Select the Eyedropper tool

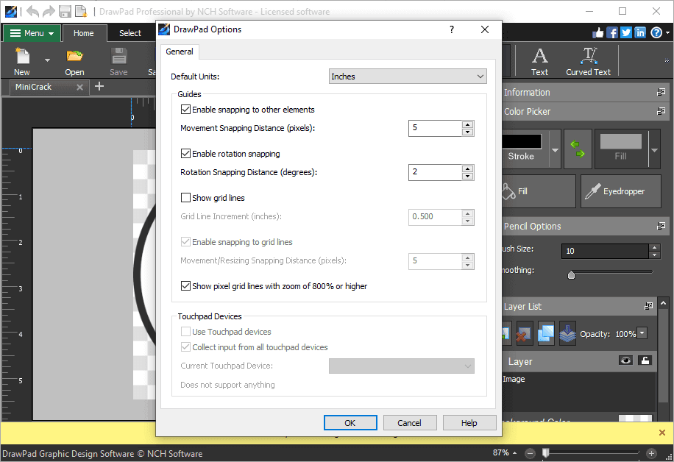pos(621,191)
